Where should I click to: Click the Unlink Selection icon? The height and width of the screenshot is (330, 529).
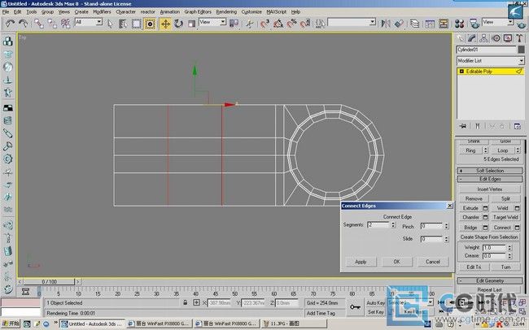click(52, 24)
